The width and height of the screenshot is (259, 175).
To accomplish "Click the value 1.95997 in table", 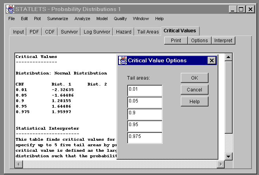I will point(61,112).
